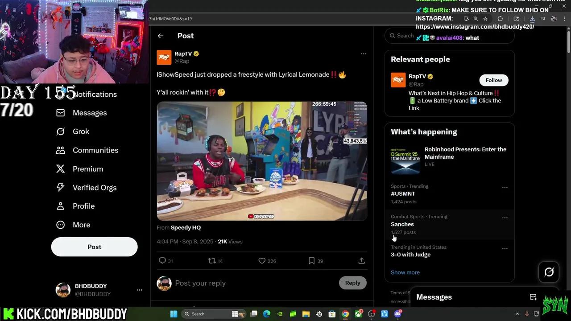Screen dimensions: 571x321
Task: Open browser media control icon
Action: point(543,19)
